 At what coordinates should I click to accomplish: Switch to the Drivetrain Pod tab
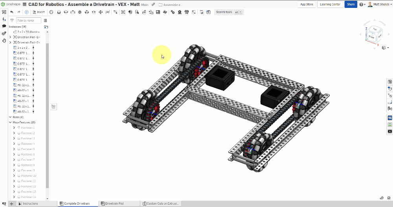point(114,203)
